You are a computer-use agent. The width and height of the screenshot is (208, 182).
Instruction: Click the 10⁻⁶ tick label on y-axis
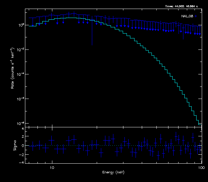(21, 99)
